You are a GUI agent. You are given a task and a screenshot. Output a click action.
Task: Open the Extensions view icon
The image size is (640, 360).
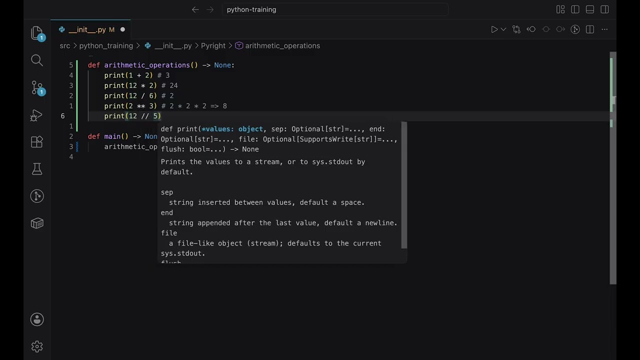tap(37, 142)
